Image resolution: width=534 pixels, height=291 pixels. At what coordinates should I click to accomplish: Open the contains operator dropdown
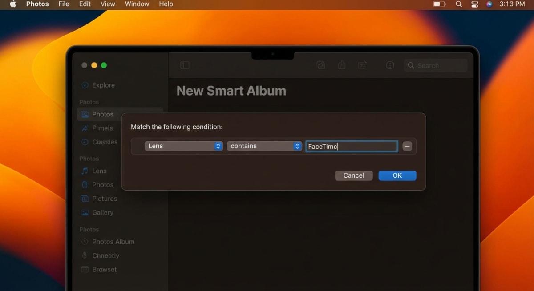264,146
